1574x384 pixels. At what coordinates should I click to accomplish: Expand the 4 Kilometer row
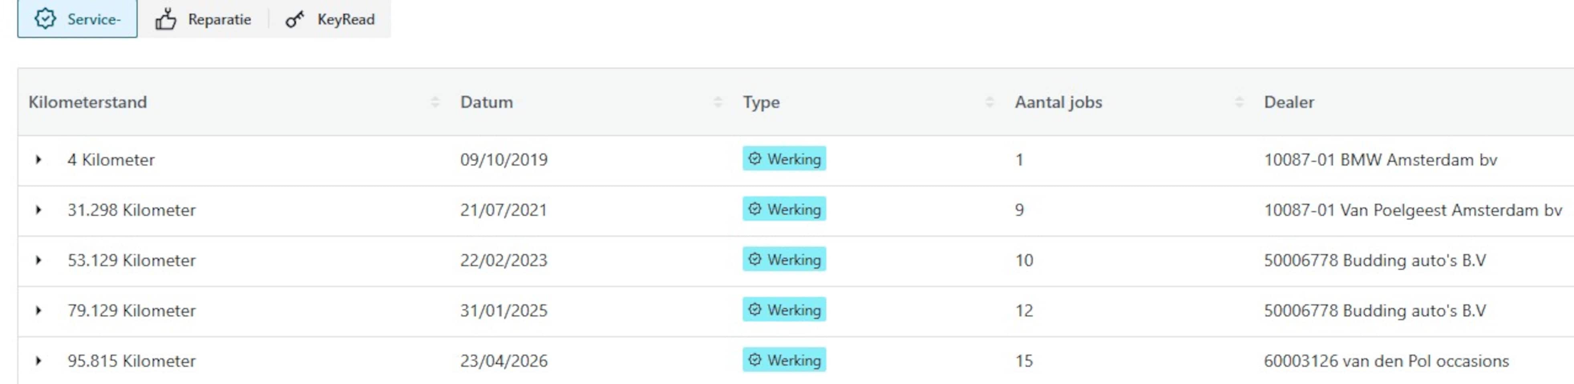[38, 160]
